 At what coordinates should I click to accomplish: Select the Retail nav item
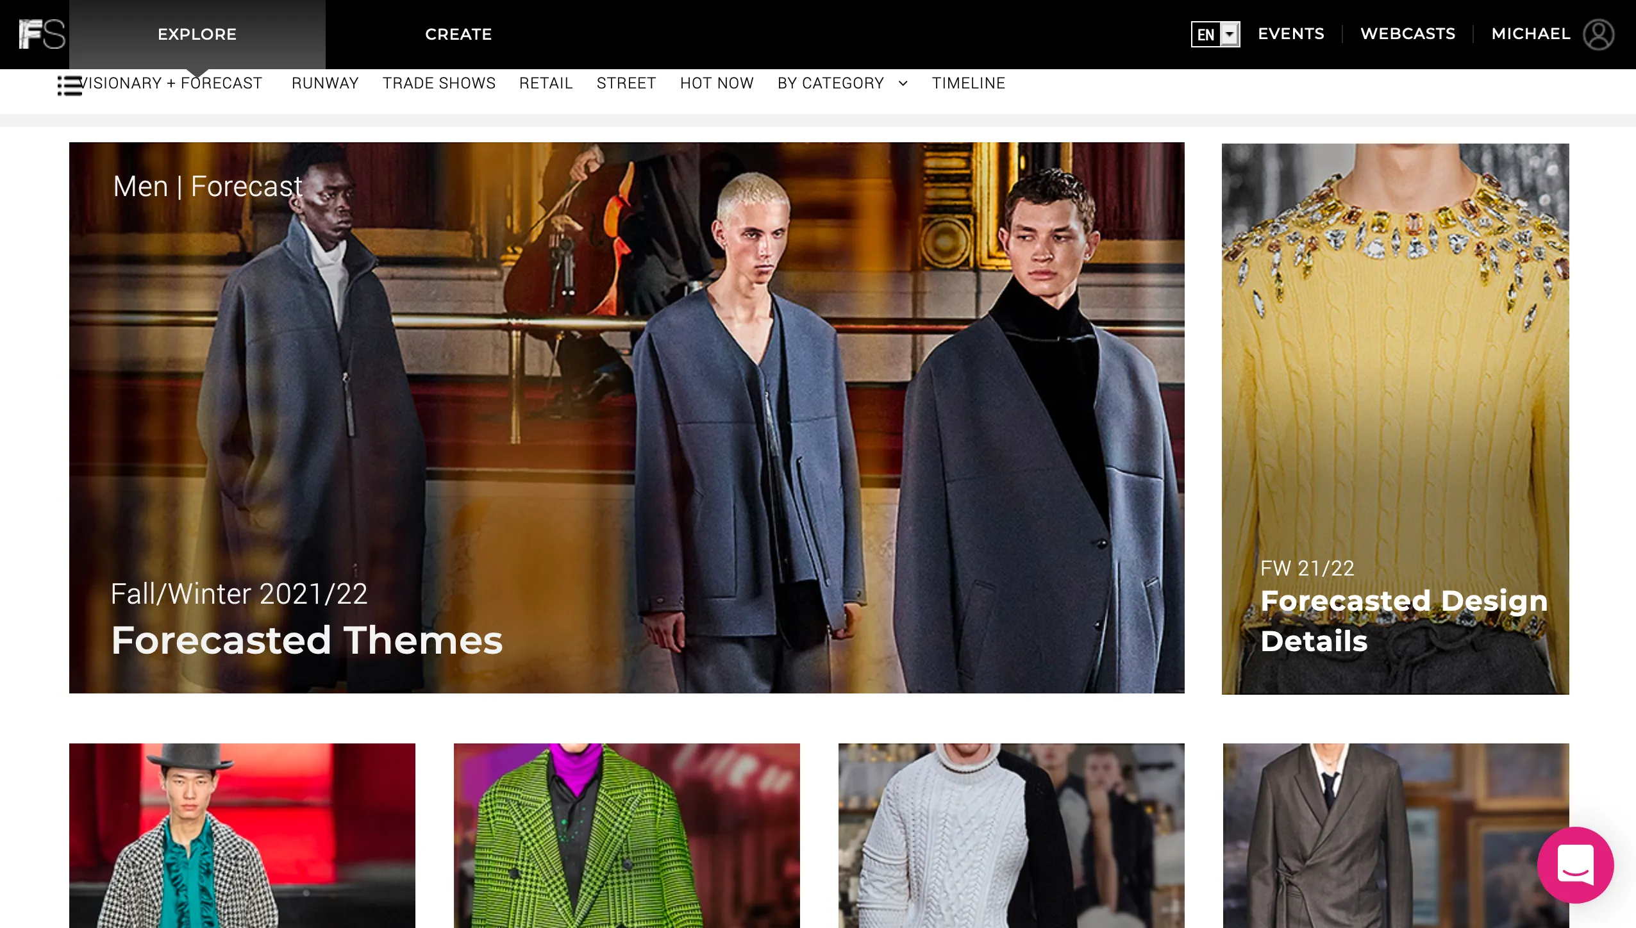pos(546,83)
